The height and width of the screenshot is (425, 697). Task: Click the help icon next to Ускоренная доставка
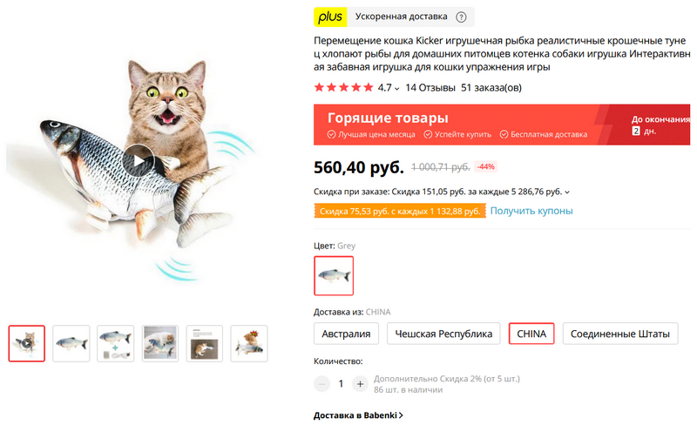pos(461,17)
